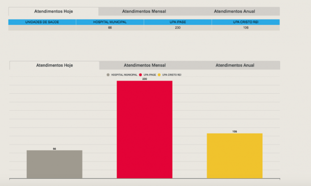Open Atendimentos Hoje tab above the chart
This screenshot has width=311, height=186.
pos(54,65)
